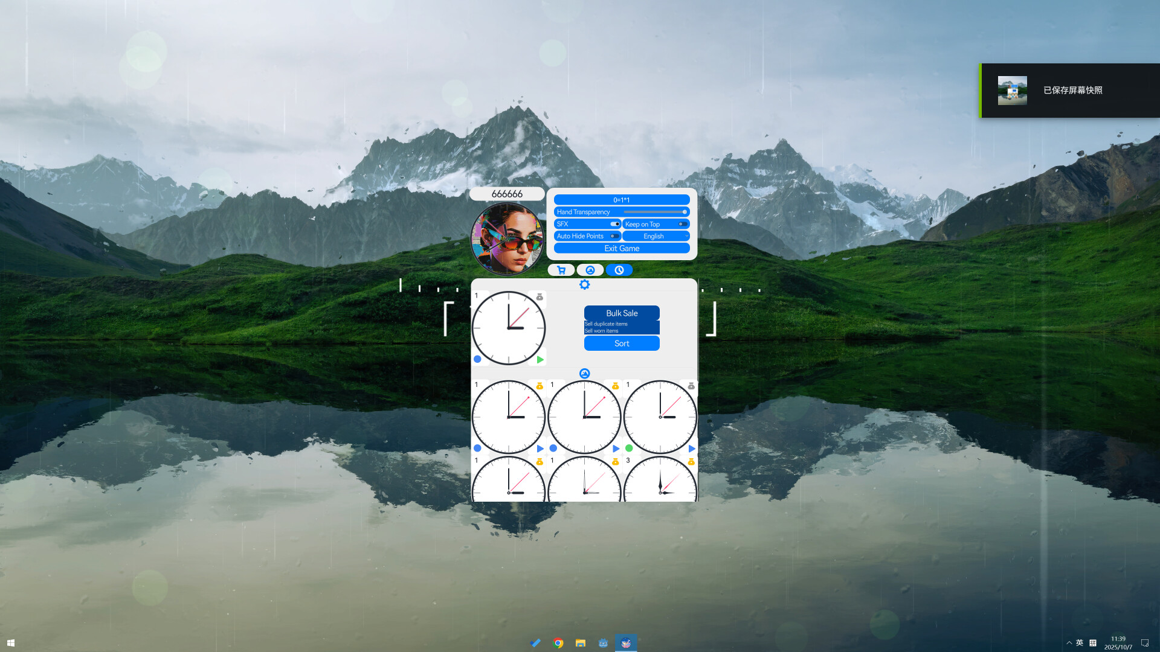Select the clock collection icon in the tab row
1160x652 pixels.
(619, 270)
